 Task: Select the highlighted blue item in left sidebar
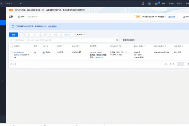coord(3,23)
